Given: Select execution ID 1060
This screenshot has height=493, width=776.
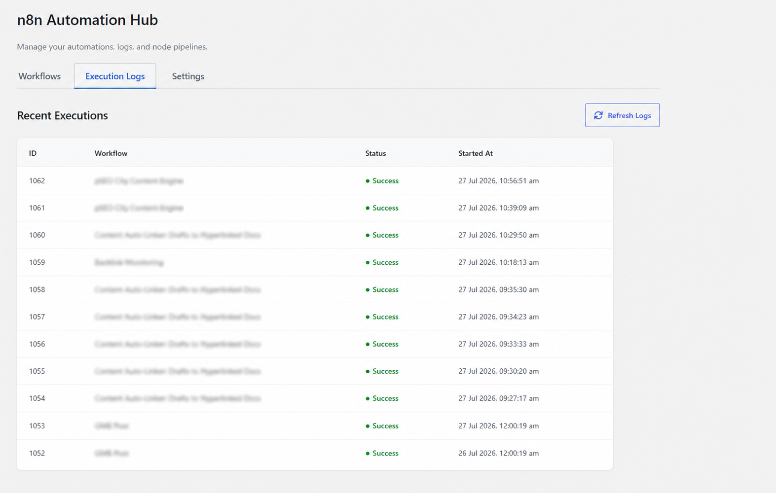Looking at the screenshot, I should click(37, 235).
